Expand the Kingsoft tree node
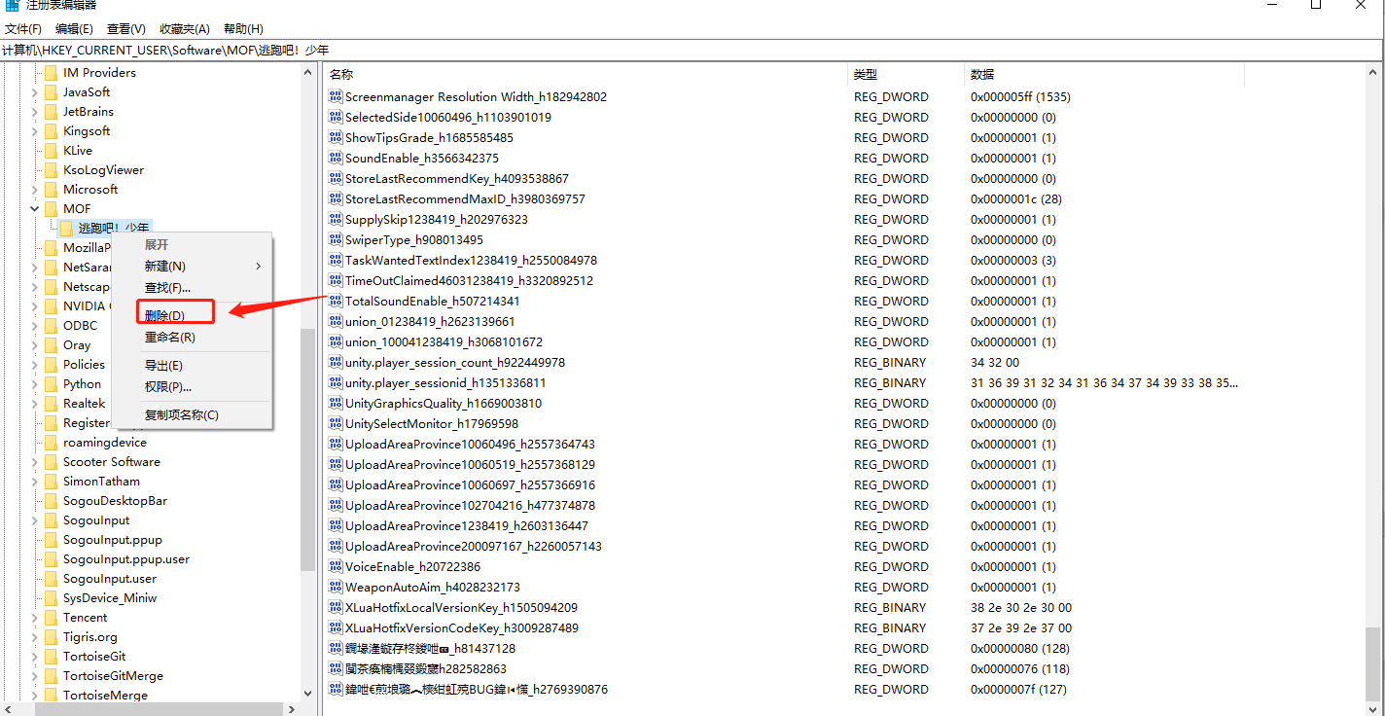The width and height of the screenshot is (1385, 716). [x=35, y=131]
